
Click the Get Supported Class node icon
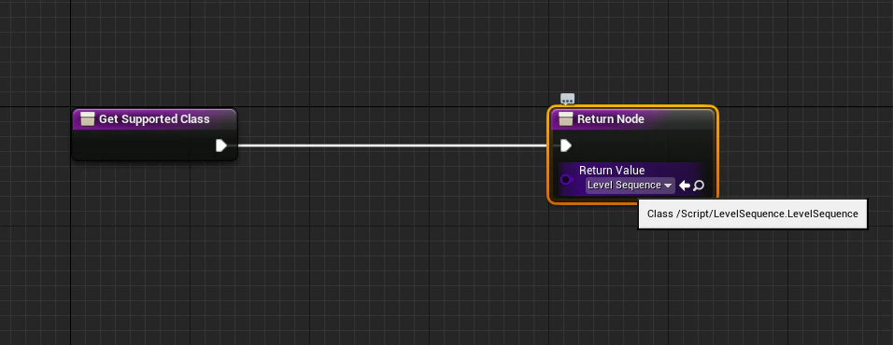(87, 118)
